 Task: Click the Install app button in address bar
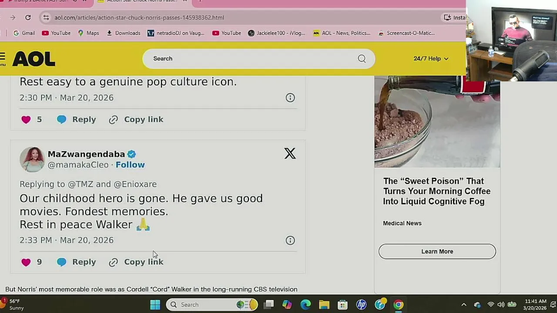click(454, 17)
